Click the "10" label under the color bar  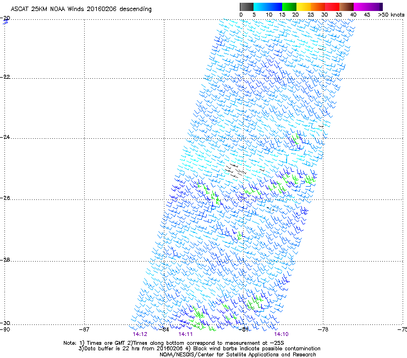[x=269, y=15]
